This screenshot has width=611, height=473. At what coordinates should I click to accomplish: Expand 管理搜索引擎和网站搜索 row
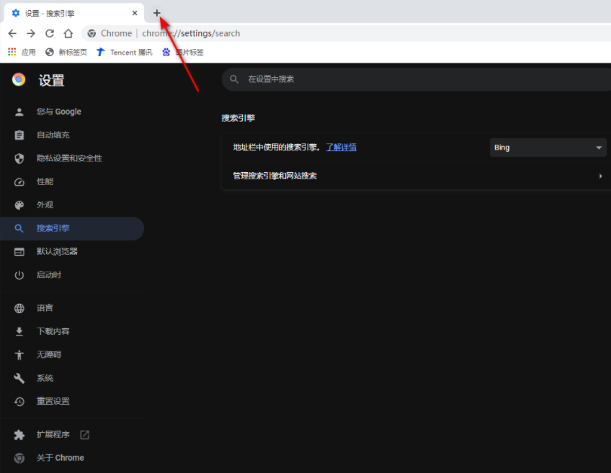(416, 176)
